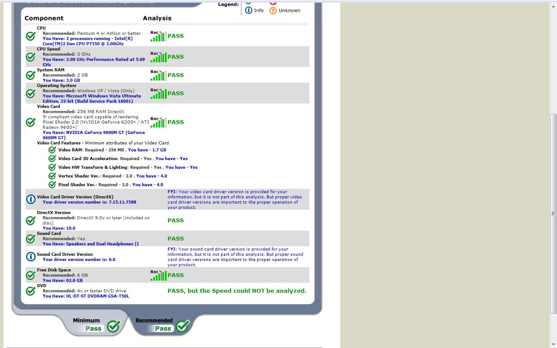Click the Rec meter bars in the Video Card row
The width and height of the screenshot is (557, 348).
158,122
